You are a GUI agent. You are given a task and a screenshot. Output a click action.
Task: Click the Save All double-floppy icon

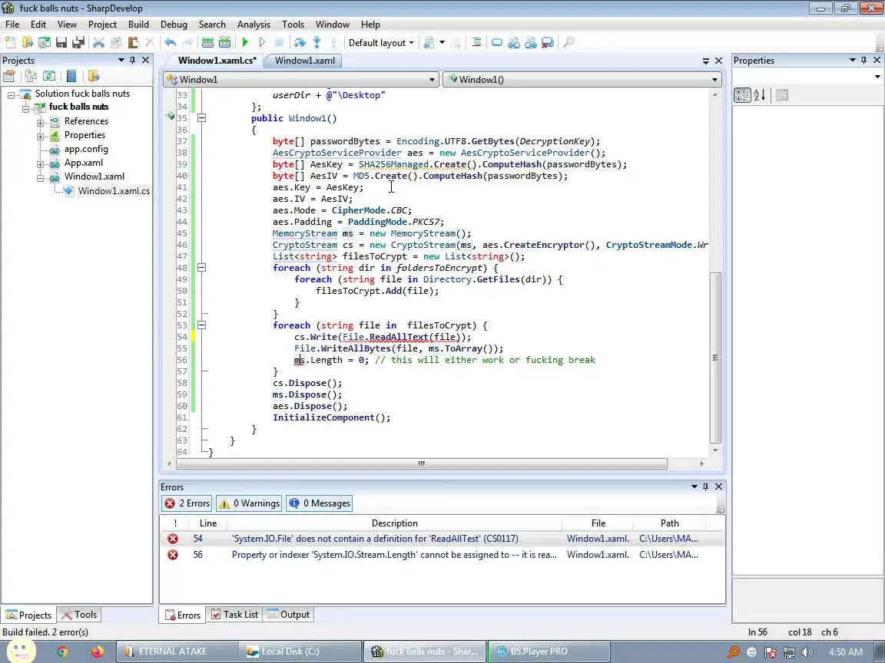[x=78, y=42]
